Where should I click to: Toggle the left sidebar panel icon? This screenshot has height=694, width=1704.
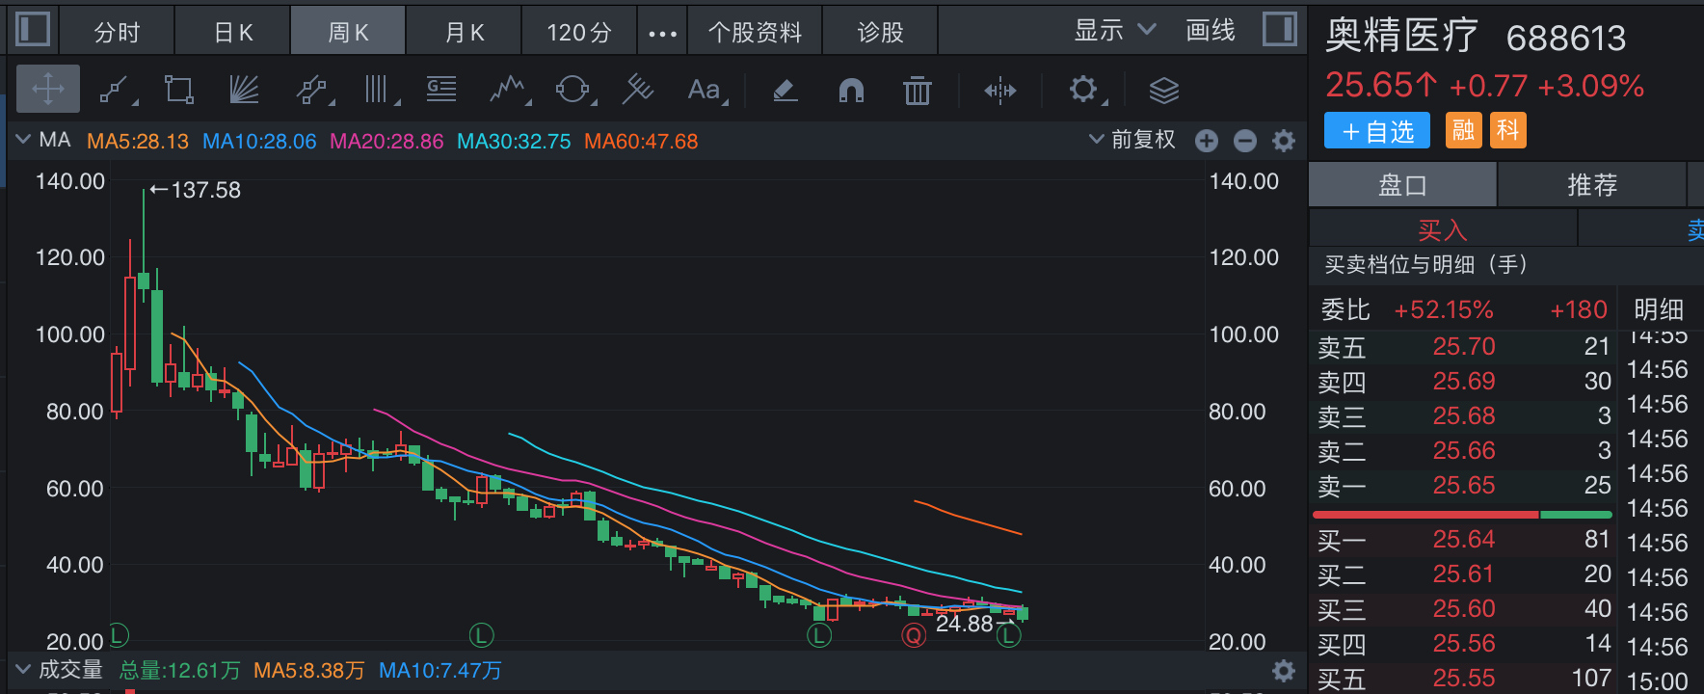click(x=34, y=29)
